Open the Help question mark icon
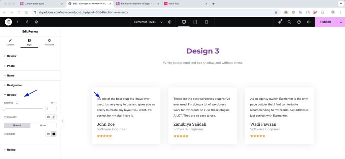This screenshot has height=159, width=345. tap(299, 22)
